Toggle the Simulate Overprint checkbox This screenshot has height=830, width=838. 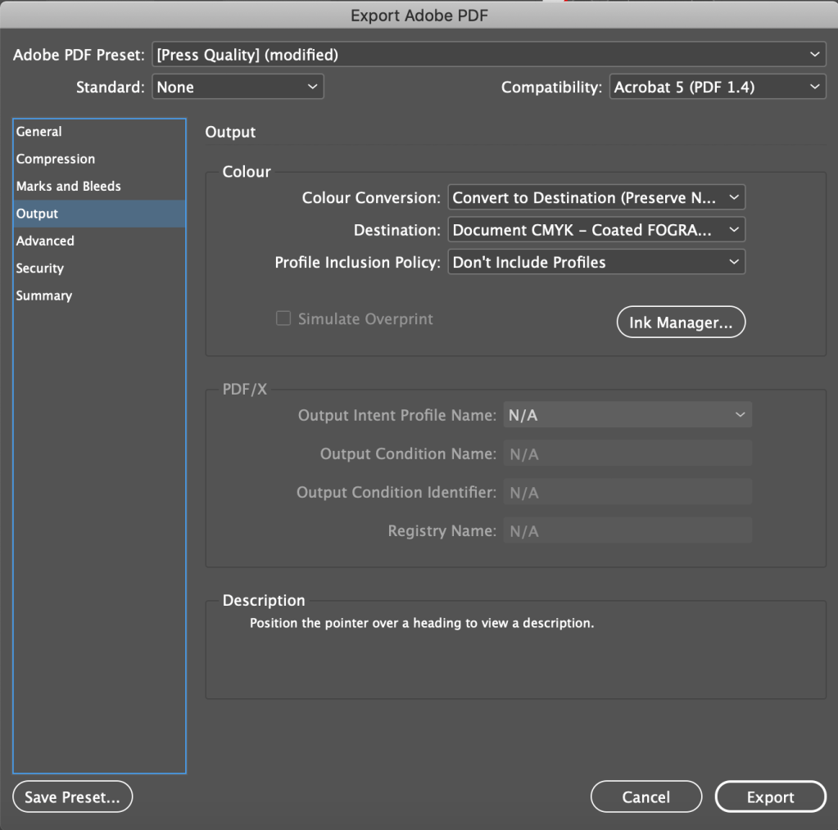click(283, 319)
